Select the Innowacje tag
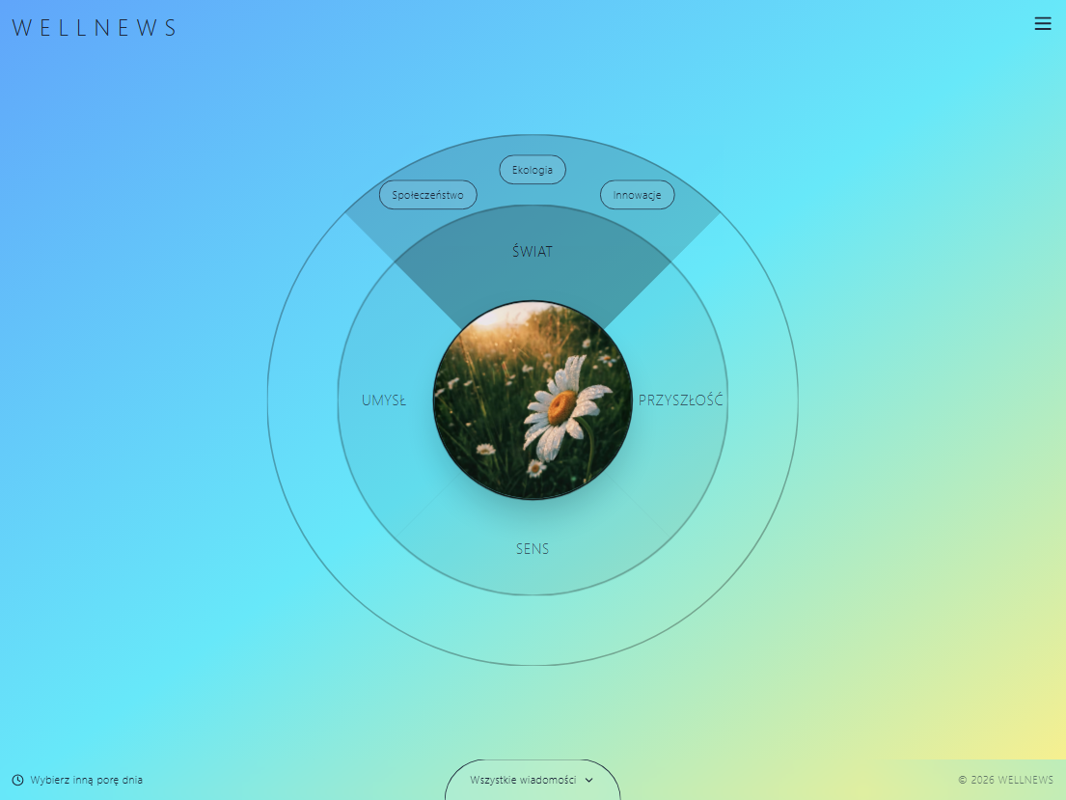 point(637,195)
